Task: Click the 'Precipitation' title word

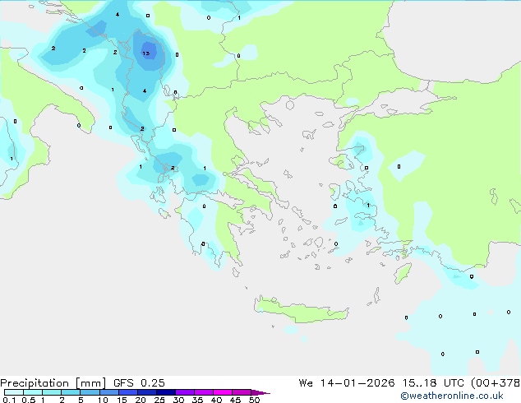Action: [x=35, y=383]
